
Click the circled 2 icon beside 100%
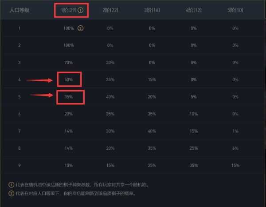point(80,28)
